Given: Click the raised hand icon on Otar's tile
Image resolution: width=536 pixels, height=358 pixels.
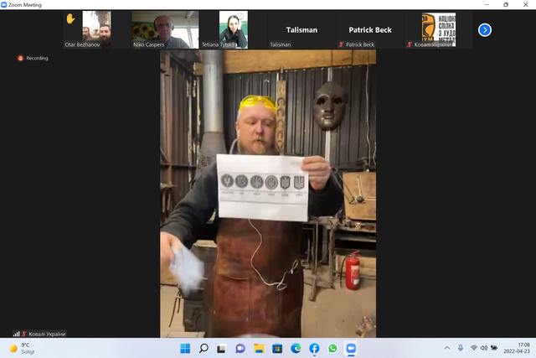Looking at the screenshot, I should click(x=70, y=18).
